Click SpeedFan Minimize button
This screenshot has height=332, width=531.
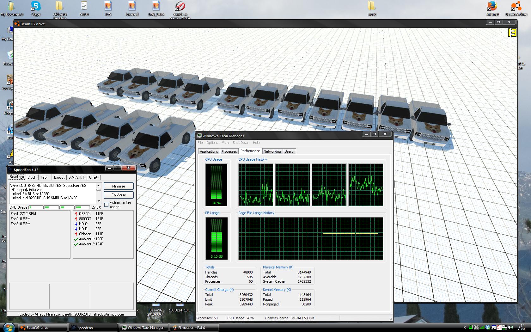pyautogui.click(x=119, y=186)
